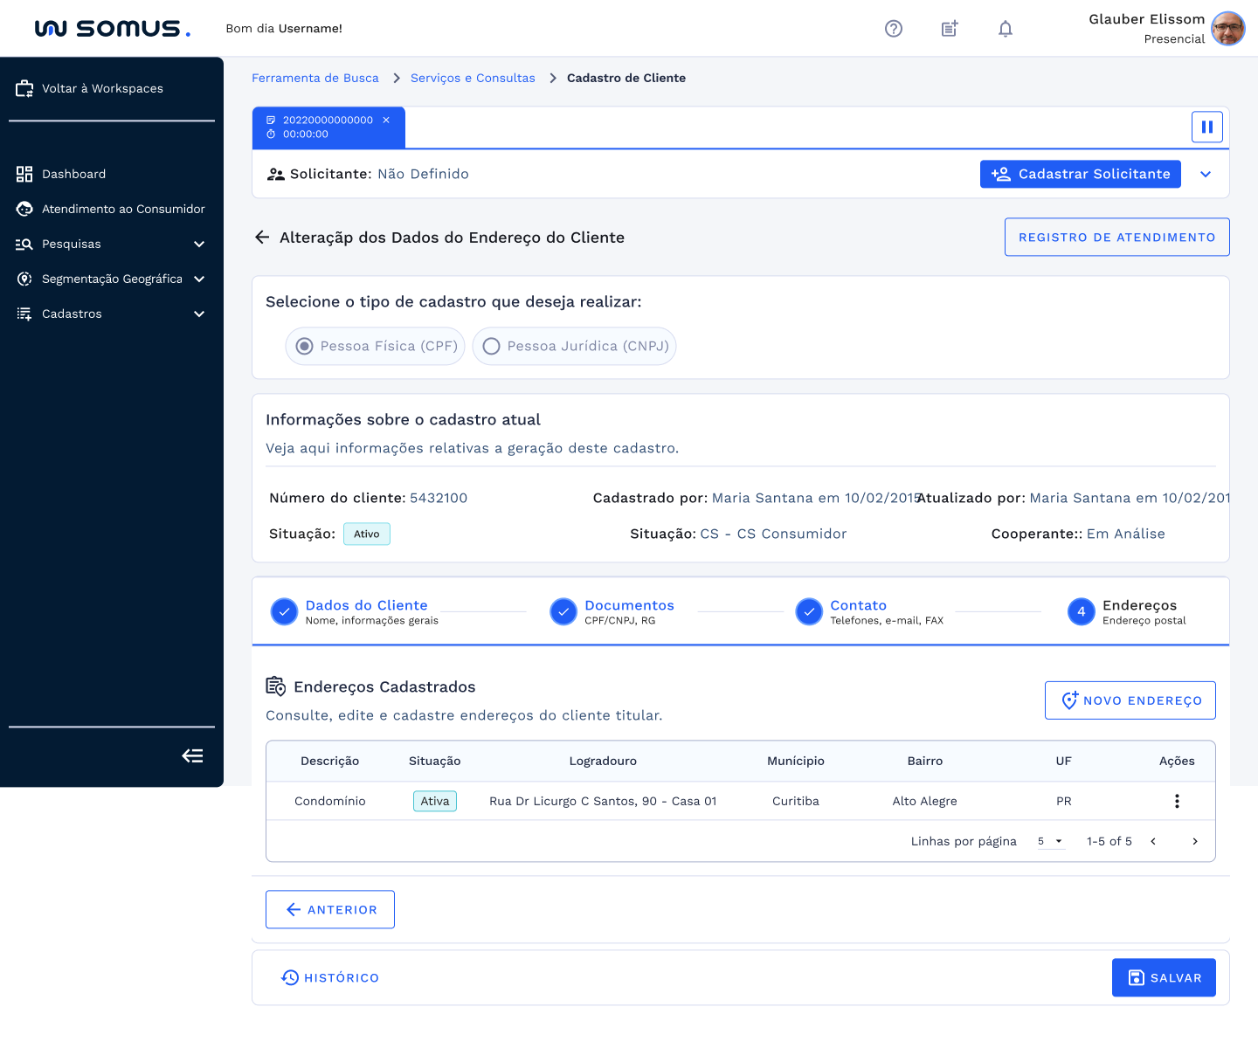Pause the service timer
1258x1062 pixels.
tap(1206, 127)
